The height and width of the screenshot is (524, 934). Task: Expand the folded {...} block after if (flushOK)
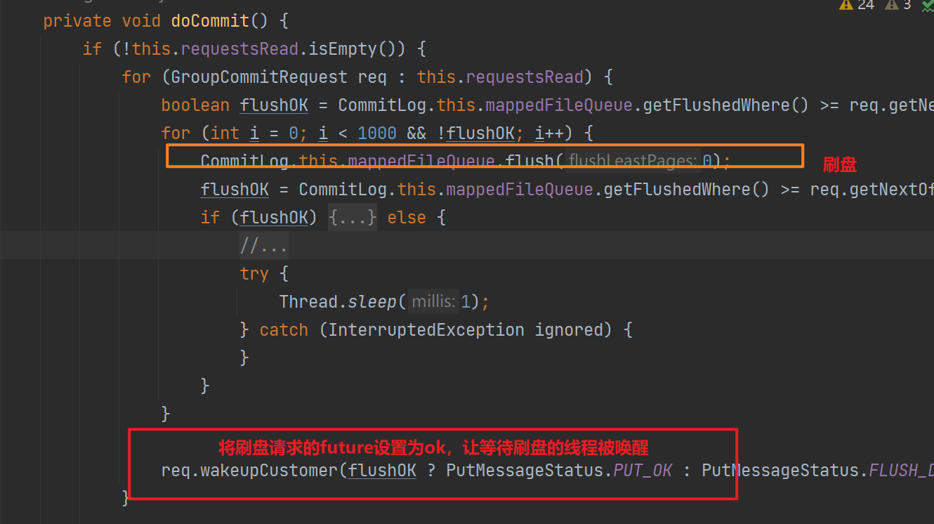[353, 218]
